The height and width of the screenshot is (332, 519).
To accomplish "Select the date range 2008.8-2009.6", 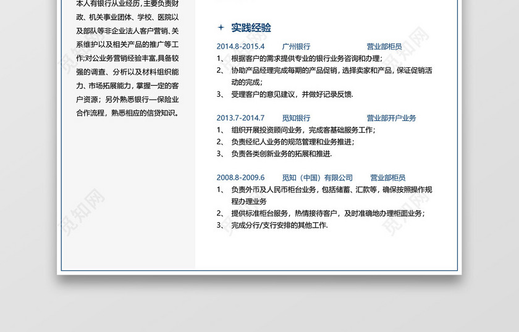I will [240, 178].
